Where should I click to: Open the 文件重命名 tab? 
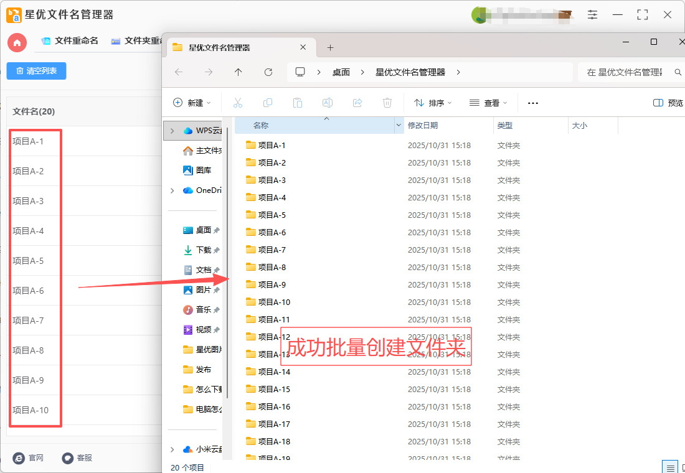(x=70, y=41)
